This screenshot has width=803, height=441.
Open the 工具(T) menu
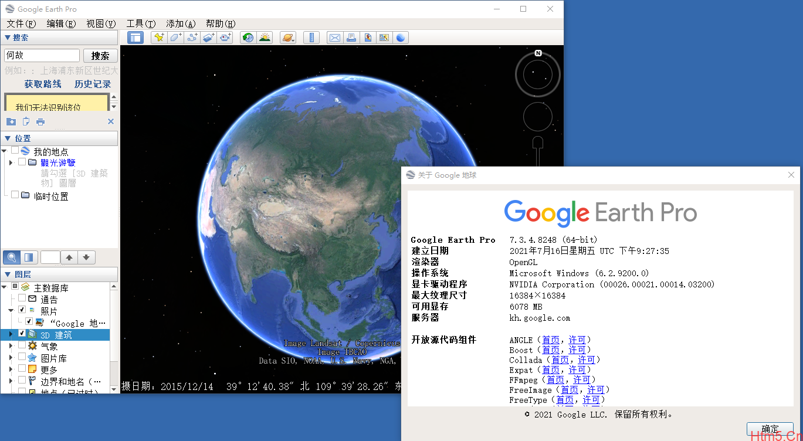141,23
